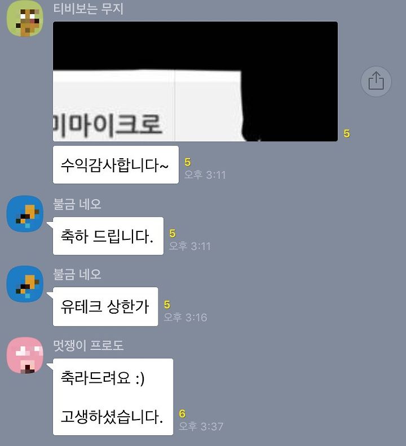Tap the 티비보는 무지 sender name
Screen dimensions: 406x446
tap(89, 9)
